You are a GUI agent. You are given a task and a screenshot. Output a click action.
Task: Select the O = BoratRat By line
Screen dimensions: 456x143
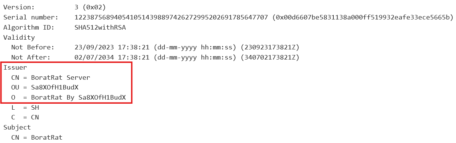[71, 98]
